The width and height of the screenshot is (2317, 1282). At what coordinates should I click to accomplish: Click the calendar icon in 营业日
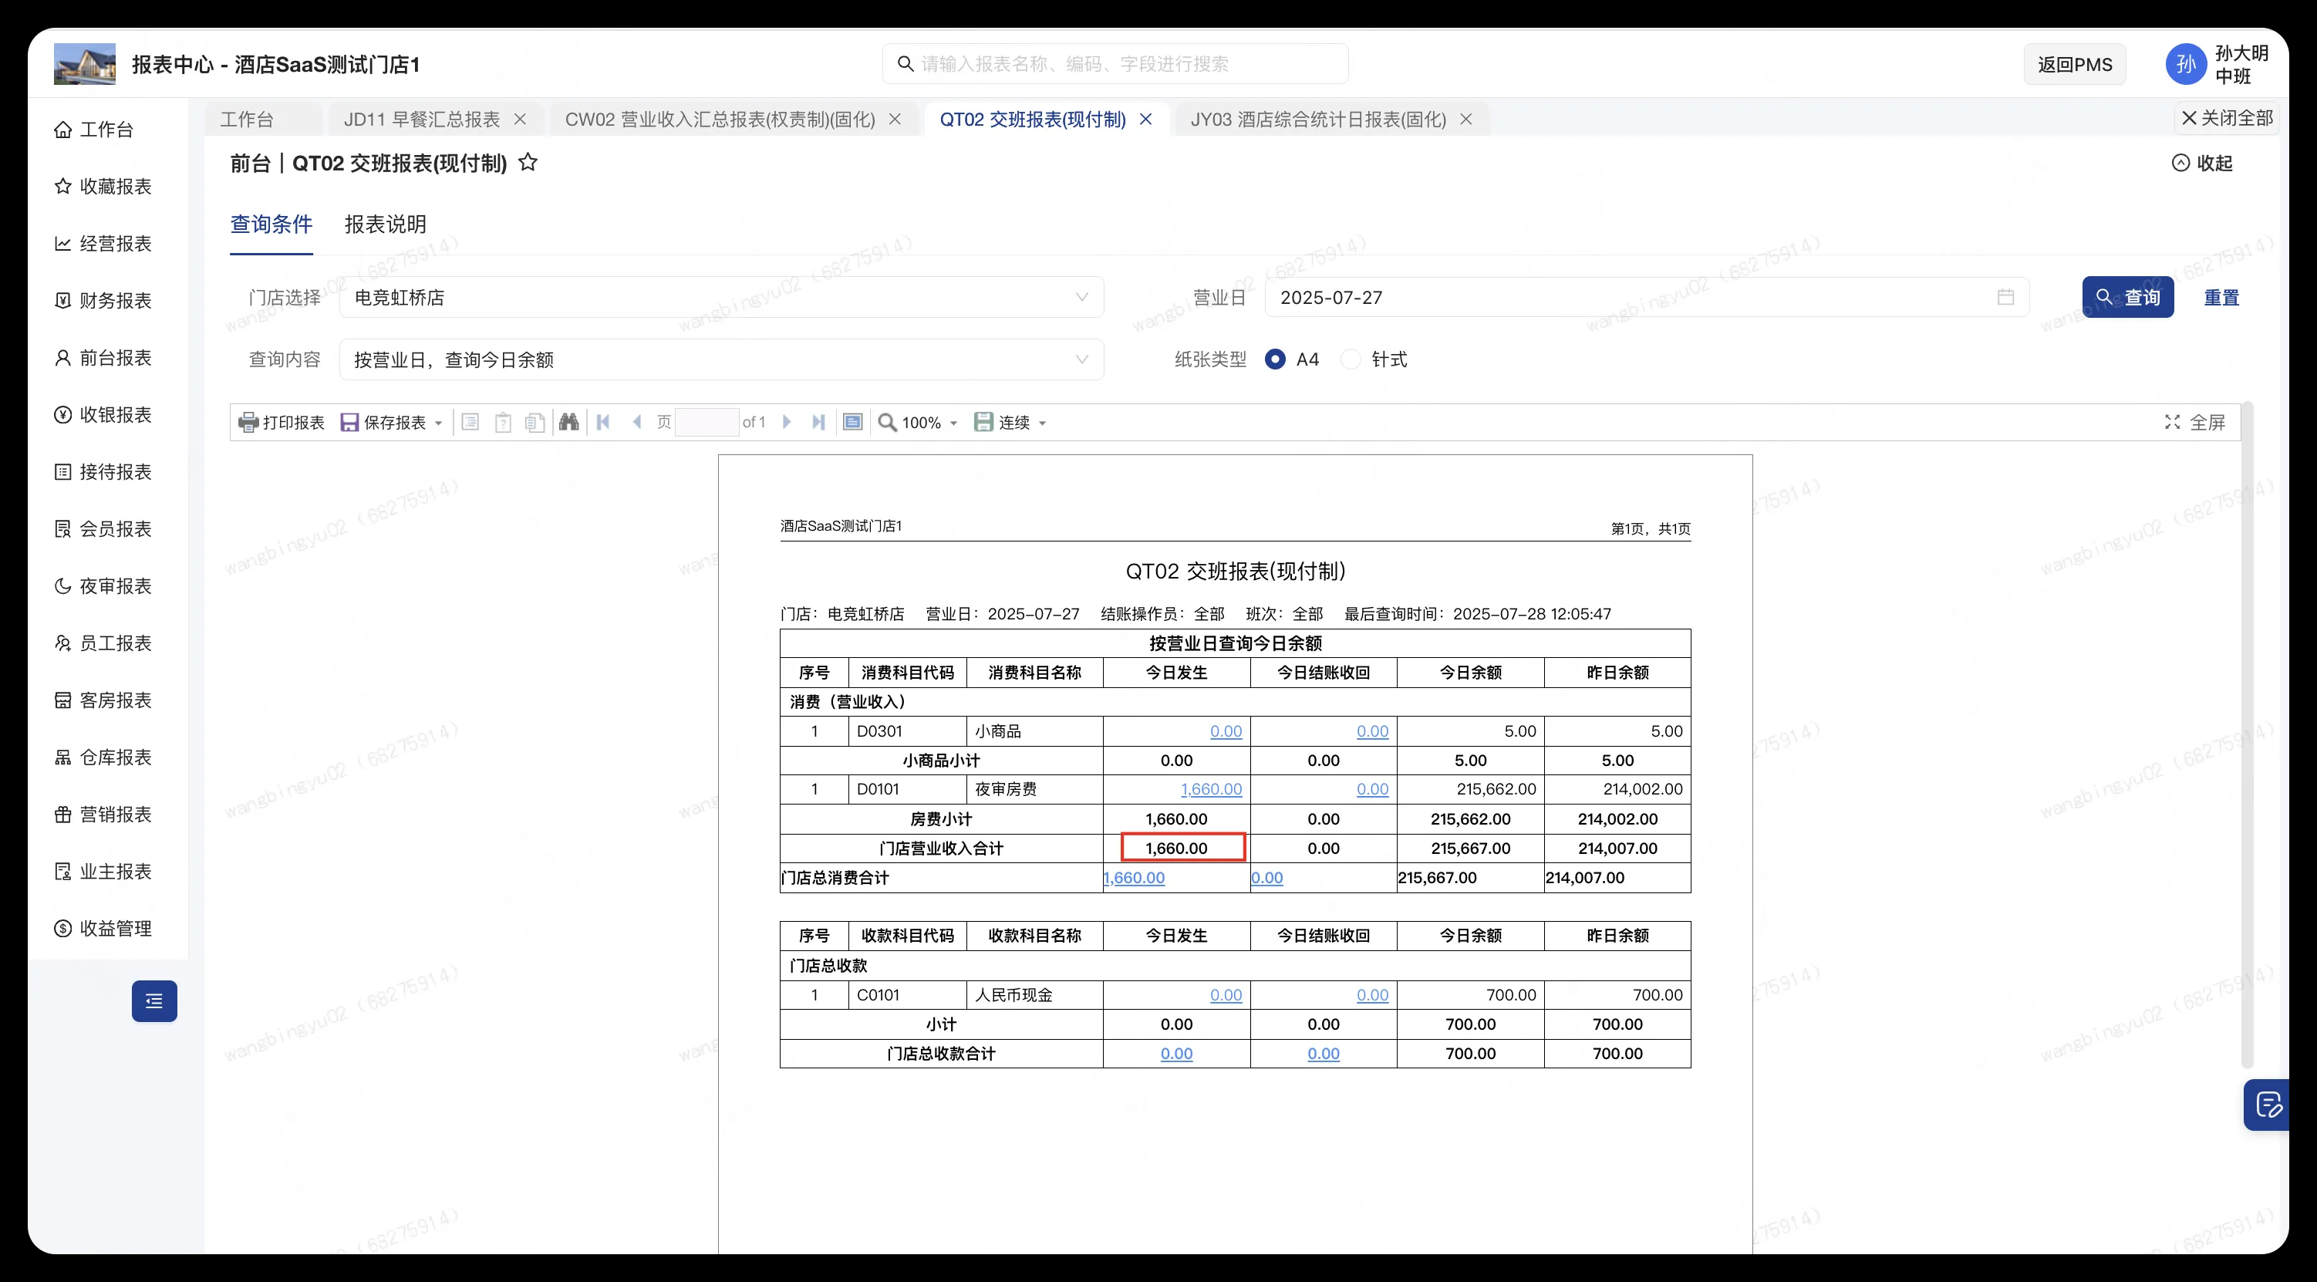click(x=2005, y=297)
